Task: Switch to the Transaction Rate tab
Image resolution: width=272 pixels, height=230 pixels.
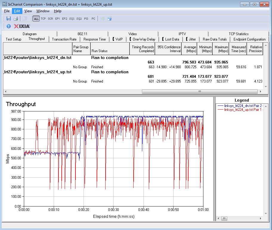Action: click(x=64, y=39)
